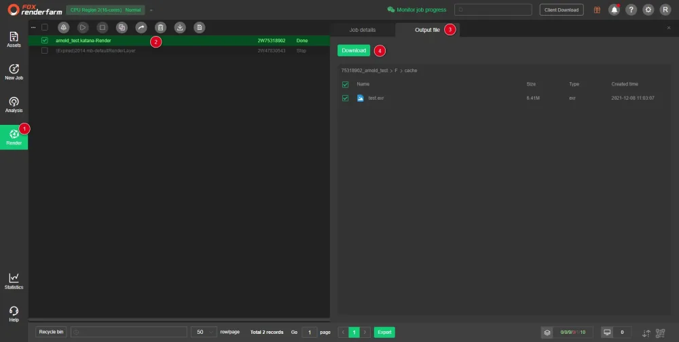Open the settings gear icon
This screenshot has width=679, height=342.
pyautogui.click(x=648, y=10)
